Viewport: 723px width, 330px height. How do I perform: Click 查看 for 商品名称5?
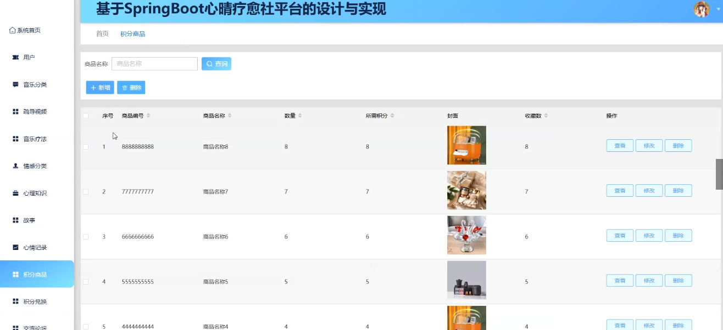[620, 281]
